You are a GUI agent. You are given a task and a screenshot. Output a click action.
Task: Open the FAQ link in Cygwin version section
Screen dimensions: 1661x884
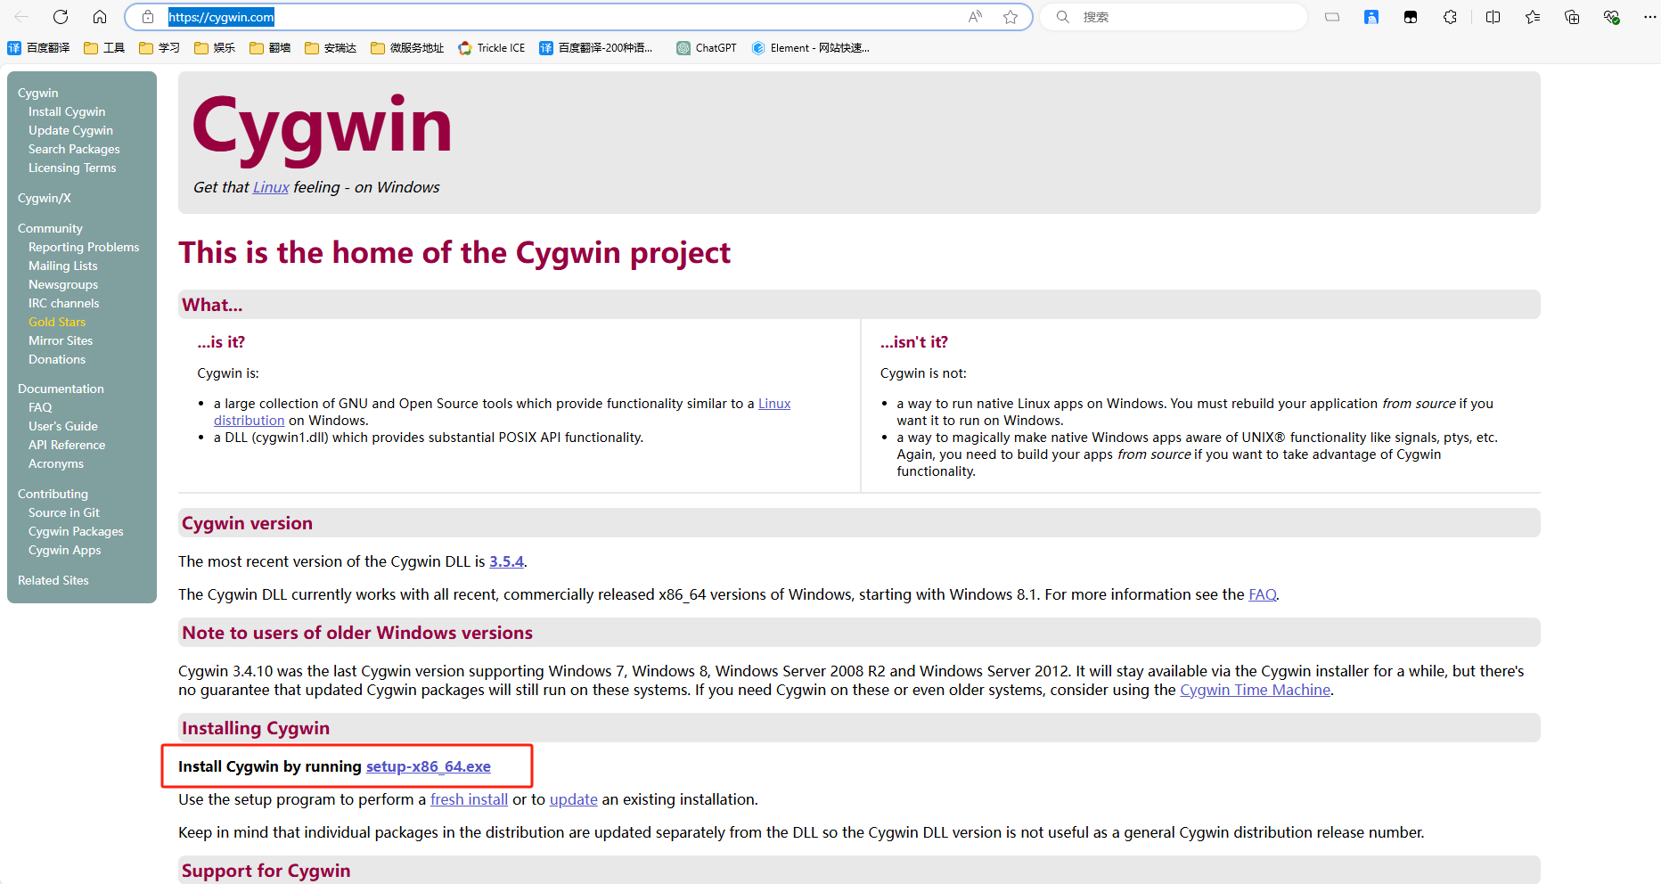click(1262, 594)
